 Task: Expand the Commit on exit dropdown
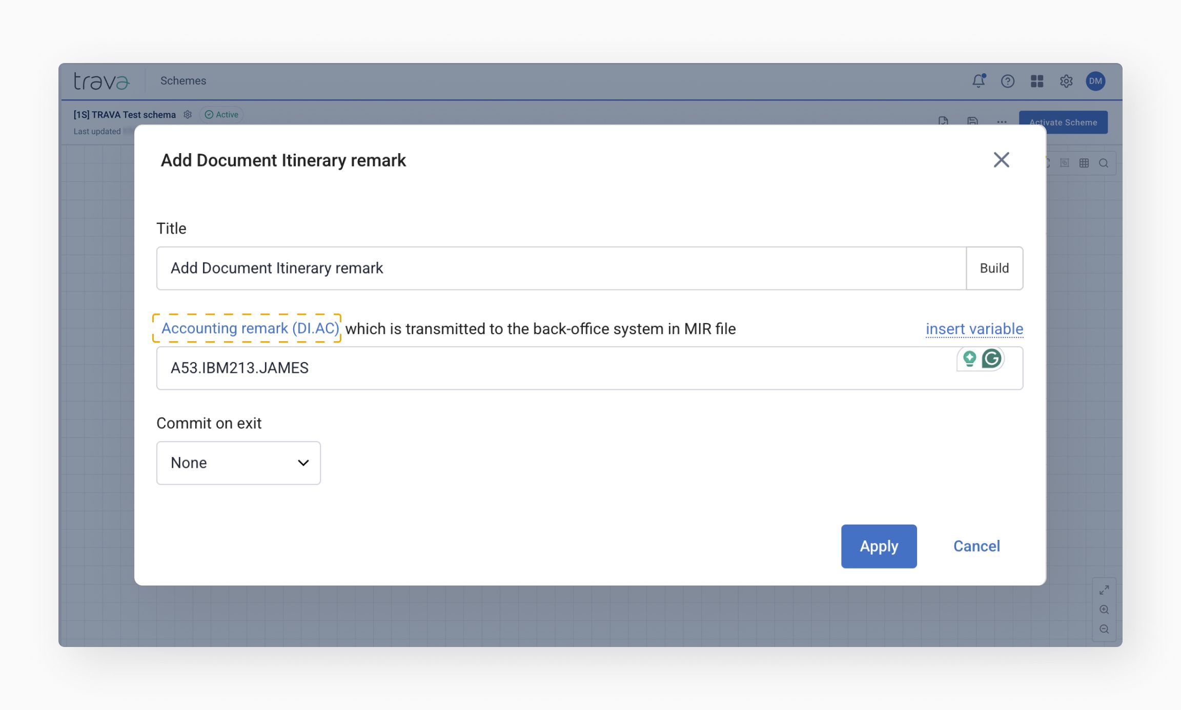[x=238, y=463]
